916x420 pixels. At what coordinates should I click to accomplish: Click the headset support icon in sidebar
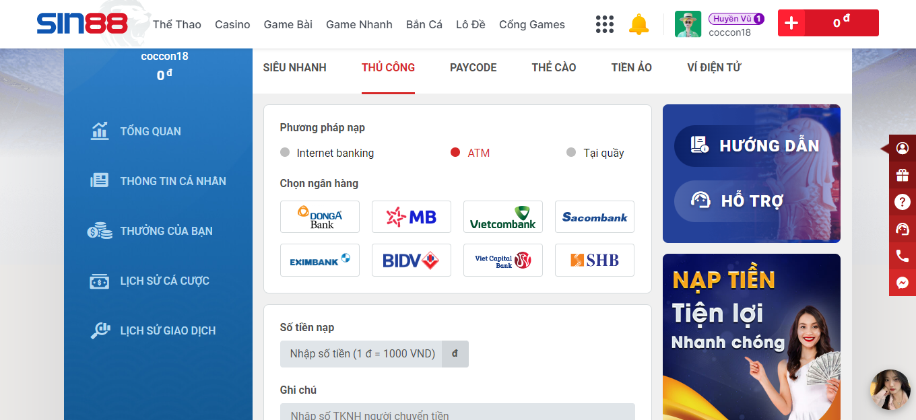[x=903, y=229]
